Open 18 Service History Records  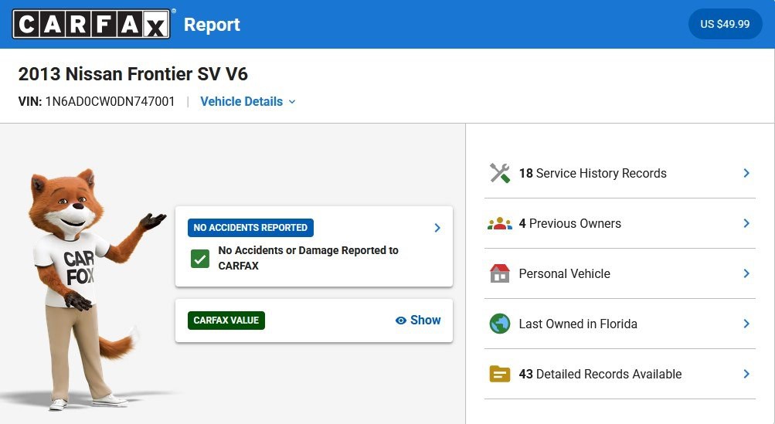[x=620, y=173]
